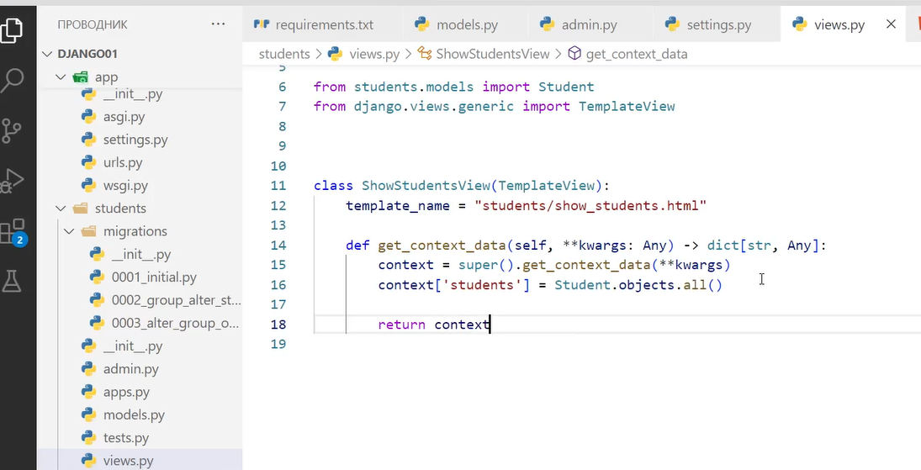The height and width of the screenshot is (470, 921).
Task: Click line number 12 in editor gutter
Action: [x=278, y=205]
